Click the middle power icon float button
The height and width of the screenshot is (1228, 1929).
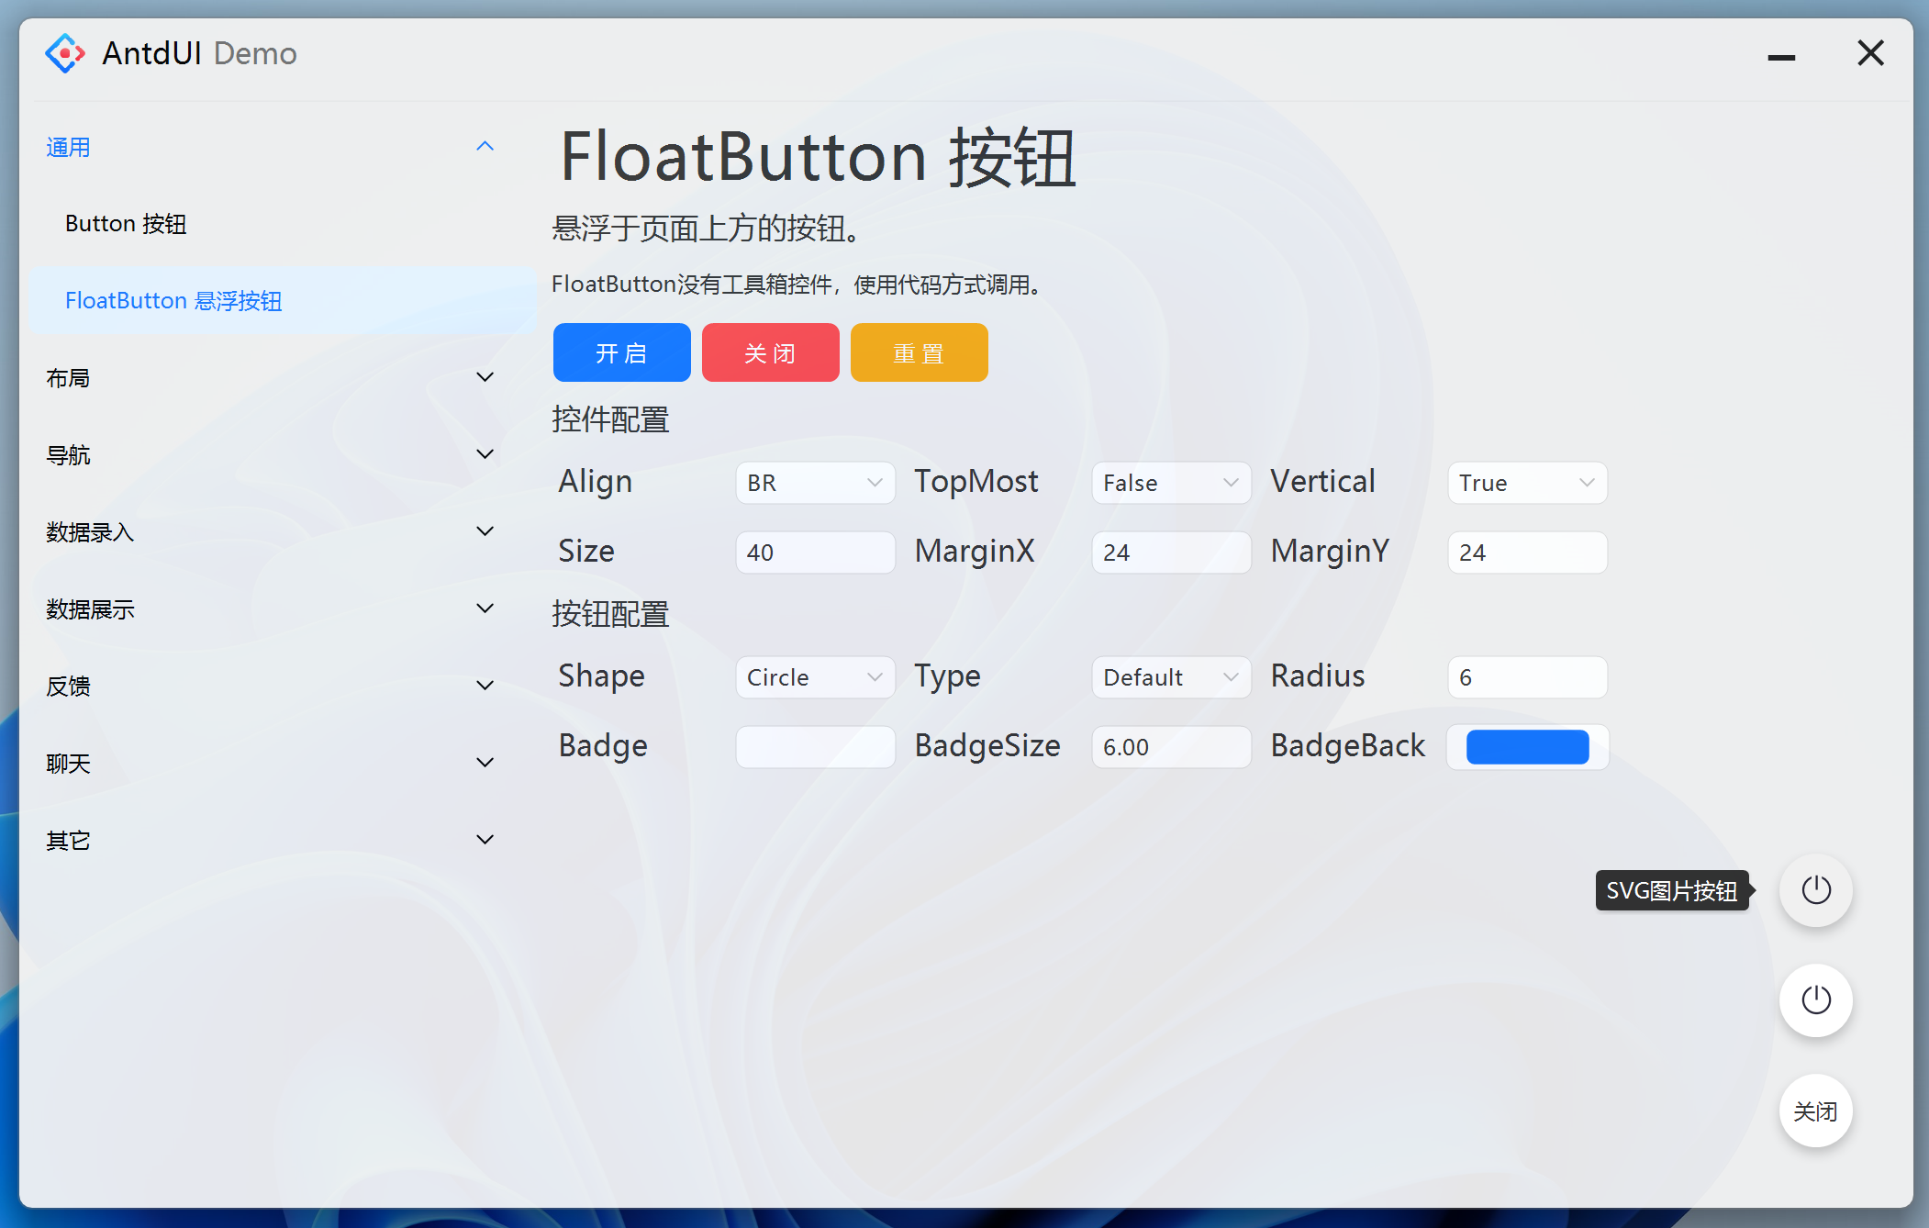click(1815, 999)
